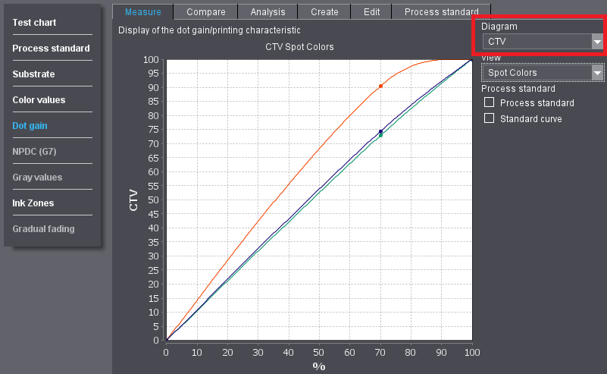This screenshot has height=374, width=607.
Task: Select Dot gain in the sidebar
Action: coord(30,126)
